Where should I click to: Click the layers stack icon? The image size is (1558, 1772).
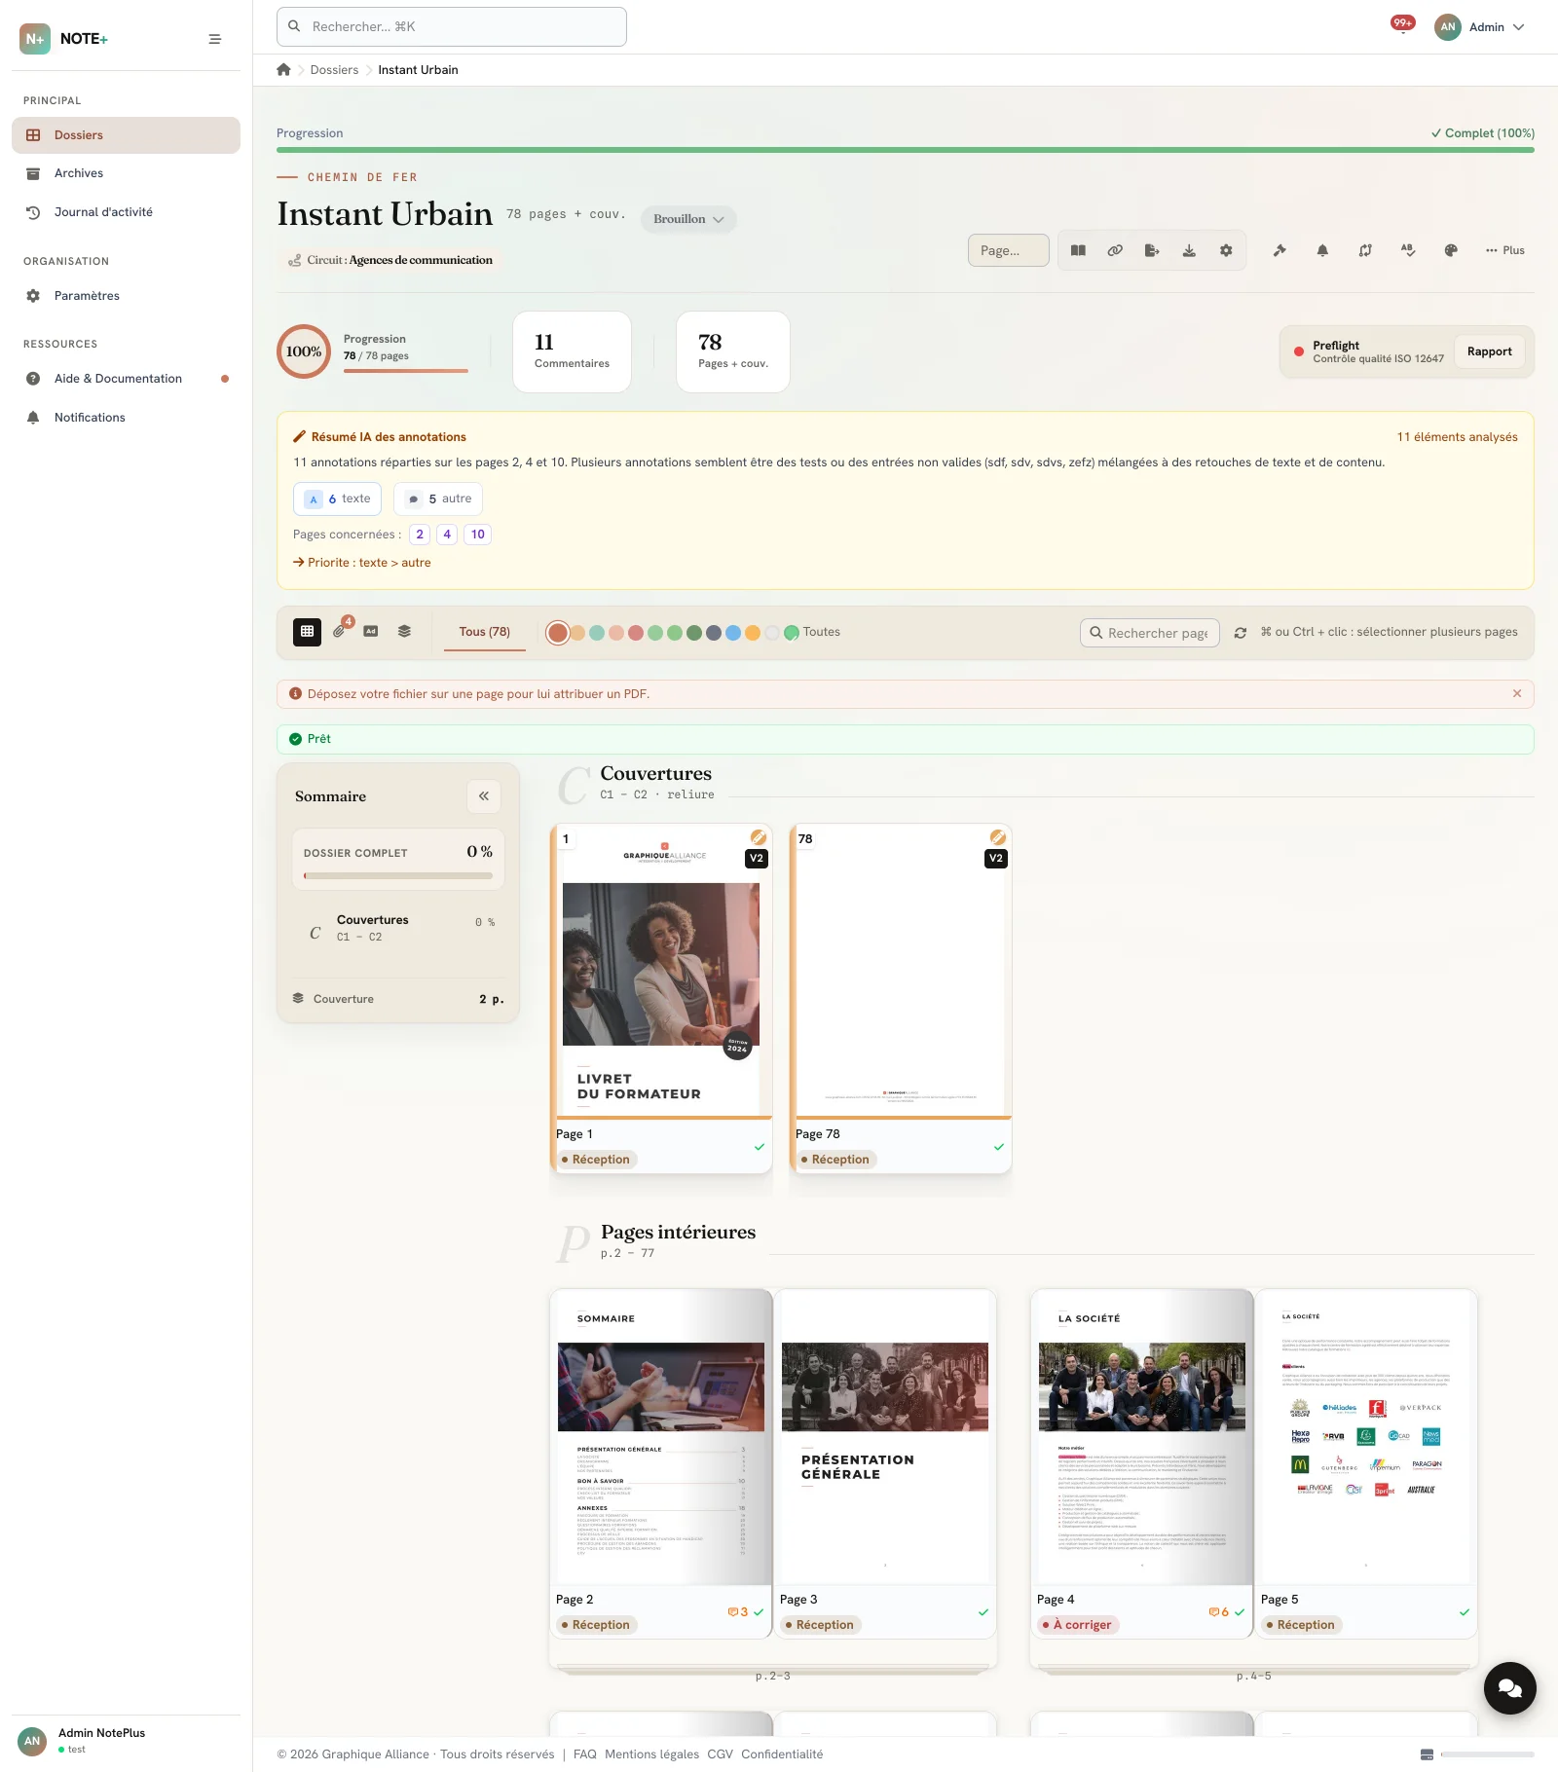404,631
